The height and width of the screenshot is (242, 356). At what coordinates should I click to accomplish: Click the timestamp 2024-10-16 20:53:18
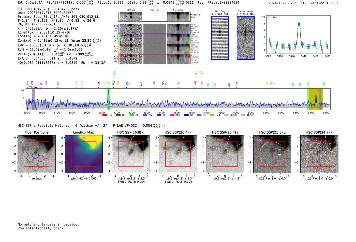(288, 3)
